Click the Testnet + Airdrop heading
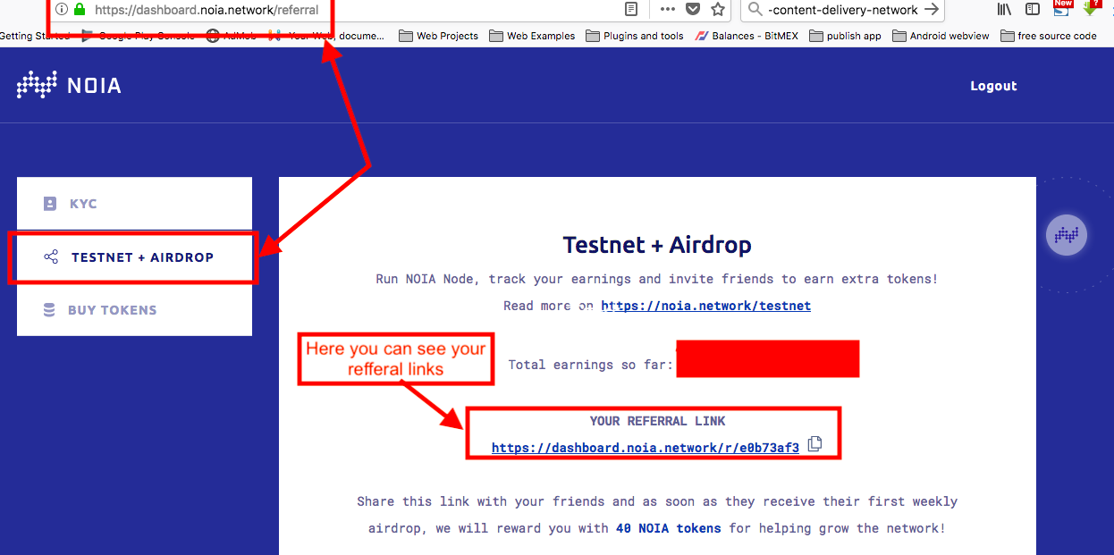 point(657,245)
